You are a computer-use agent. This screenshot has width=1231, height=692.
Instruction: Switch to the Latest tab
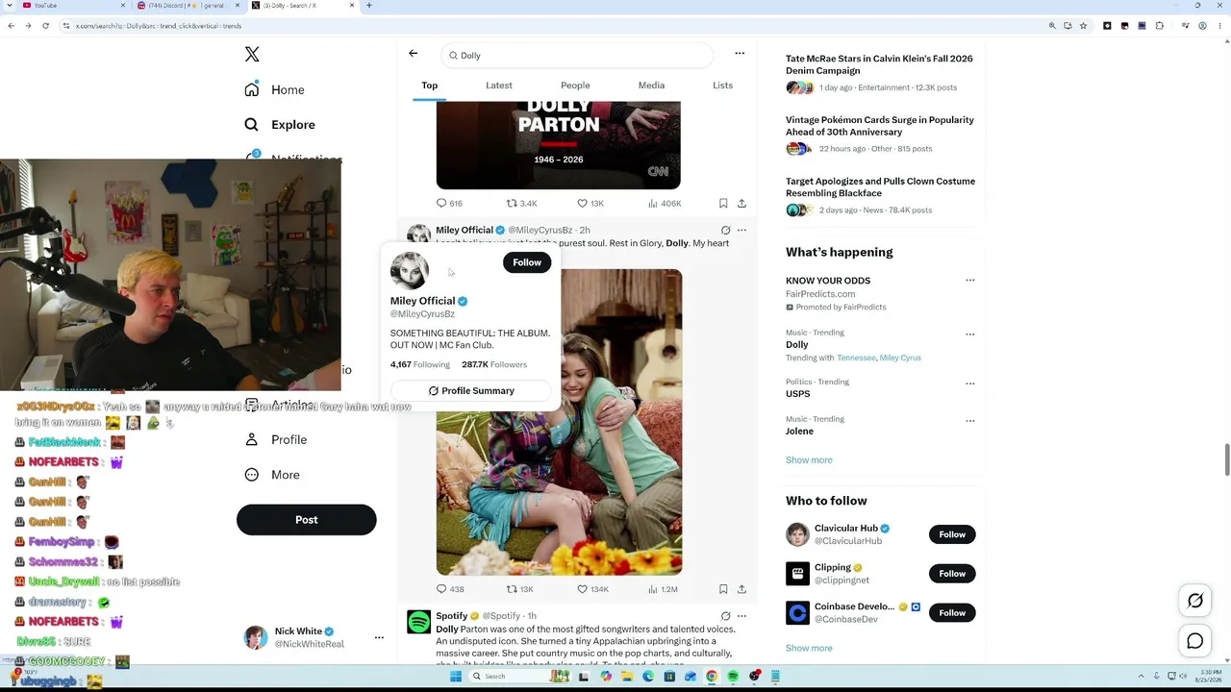pyautogui.click(x=499, y=86)
